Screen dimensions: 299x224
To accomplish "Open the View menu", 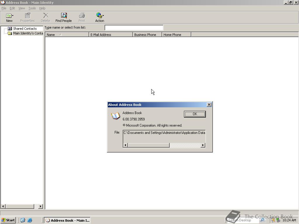I will [x=22, y=8].
